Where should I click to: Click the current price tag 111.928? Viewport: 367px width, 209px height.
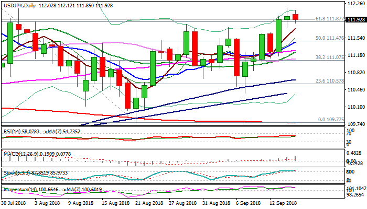[x=354, y=19]
